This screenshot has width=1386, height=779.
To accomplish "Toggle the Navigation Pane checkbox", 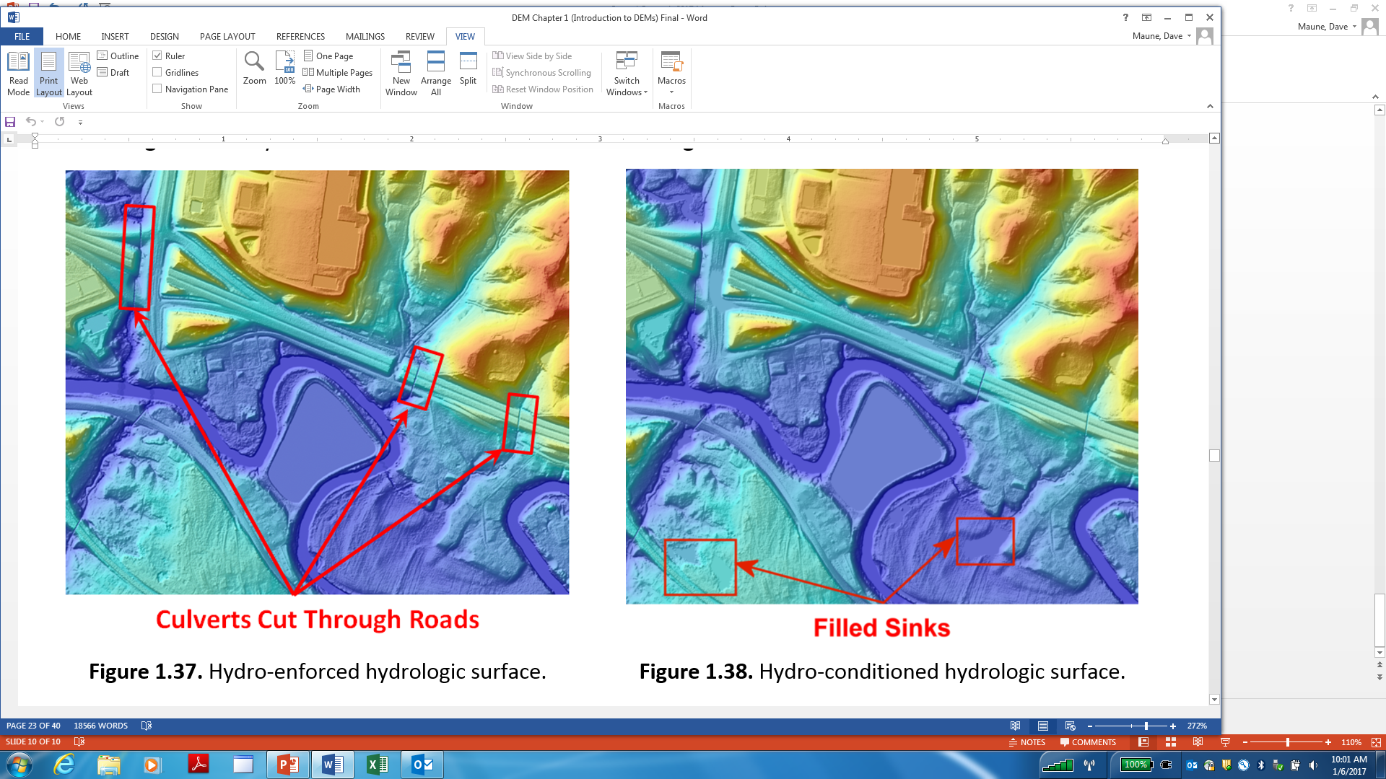I will click(157, 89).
